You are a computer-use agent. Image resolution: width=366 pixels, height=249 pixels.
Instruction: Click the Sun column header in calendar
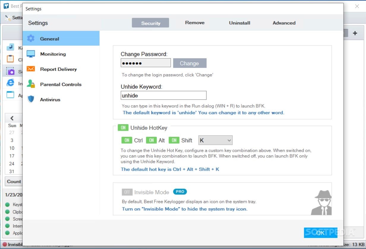[12, 125]
